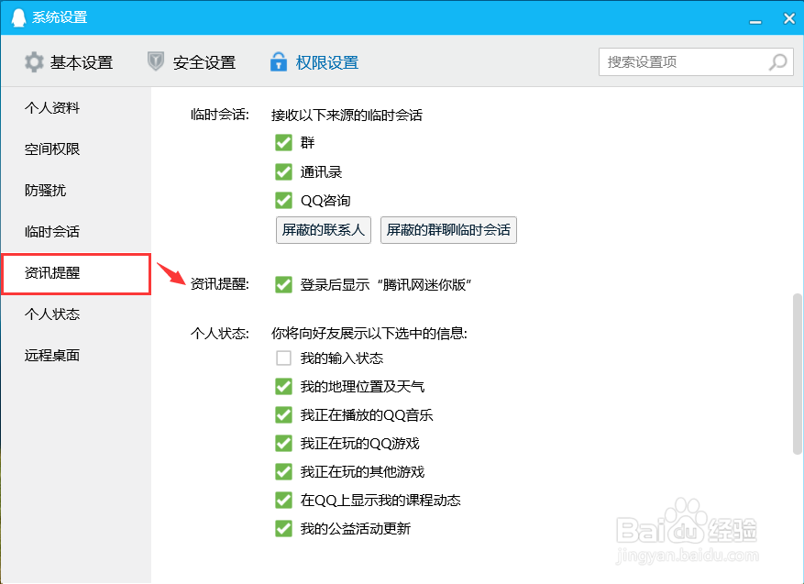
Task: Open 个人资料 in the sidebar
Action: (x=76, y=107)
